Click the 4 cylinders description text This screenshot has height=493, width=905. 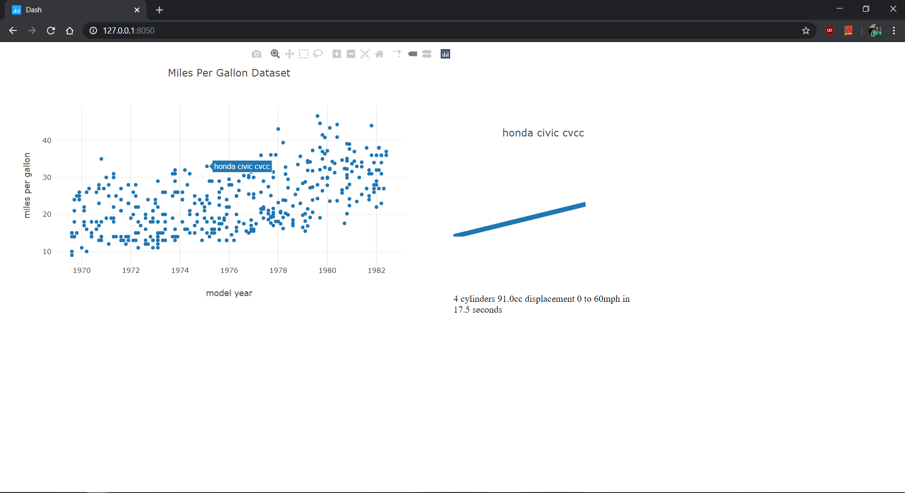click(541, 304)
